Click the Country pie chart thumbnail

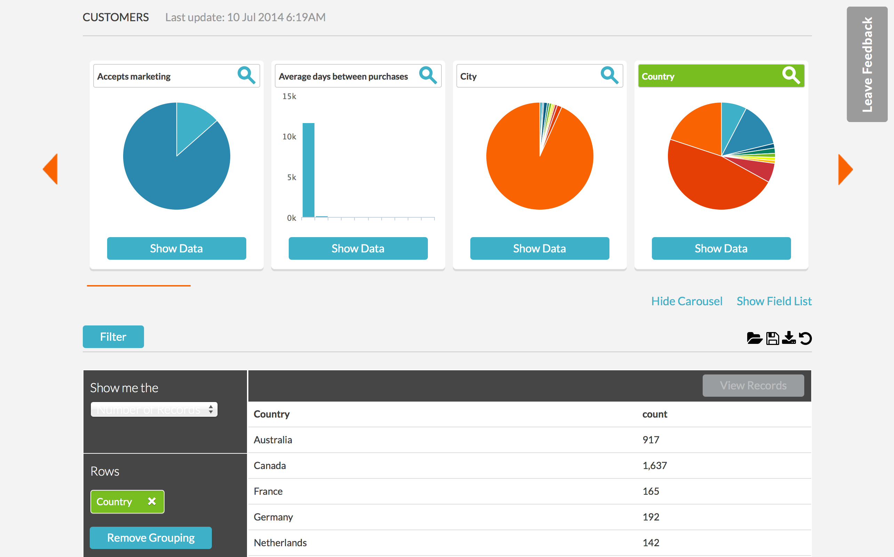tap(721, 156)
